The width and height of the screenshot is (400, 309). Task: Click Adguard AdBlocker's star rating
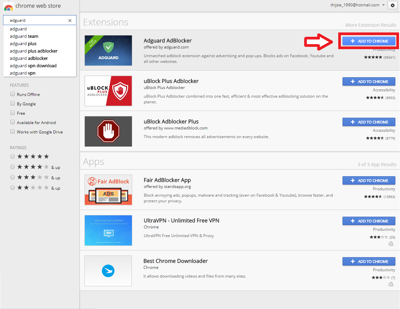(373, 57)
